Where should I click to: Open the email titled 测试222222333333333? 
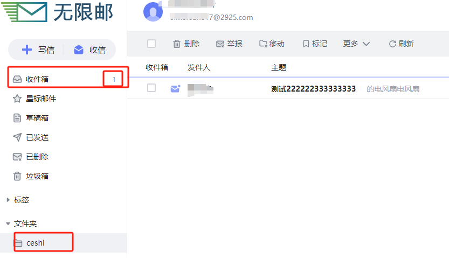pyautogui.click(x=313, y=89)
